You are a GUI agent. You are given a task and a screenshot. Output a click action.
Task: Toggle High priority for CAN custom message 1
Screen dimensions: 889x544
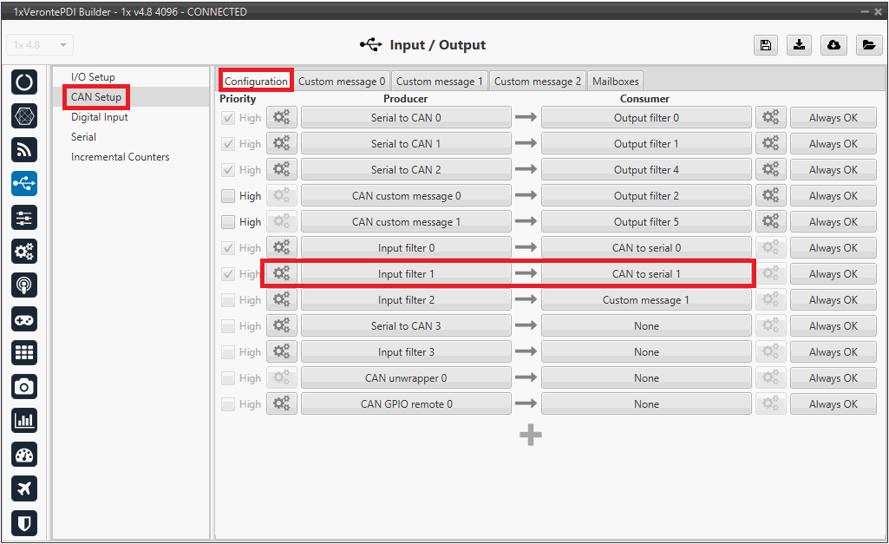click(228, 222)
